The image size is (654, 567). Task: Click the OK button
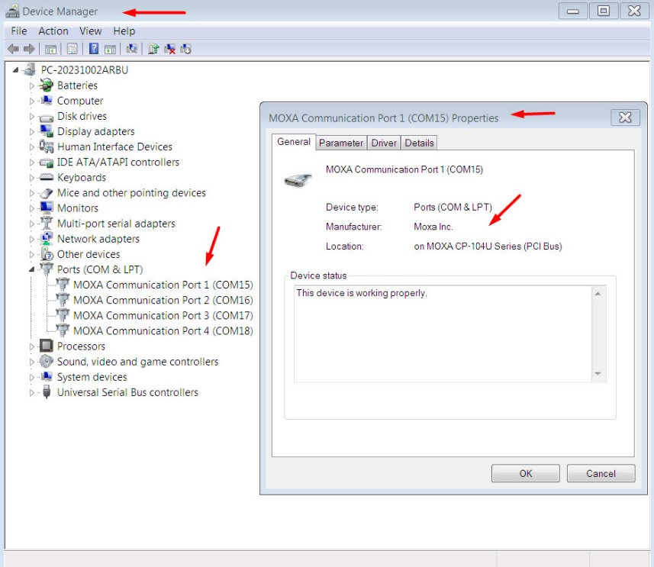coord(526,474)
